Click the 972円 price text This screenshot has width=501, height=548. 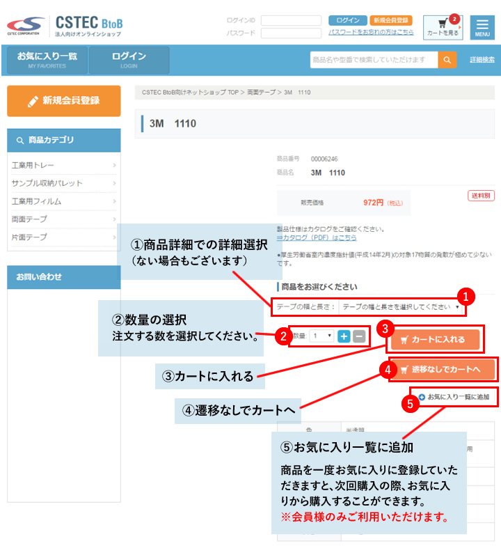point(373,203)
